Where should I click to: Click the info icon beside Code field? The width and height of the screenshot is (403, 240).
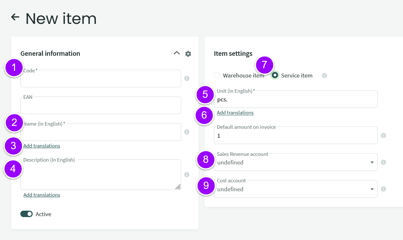point(187,78)
